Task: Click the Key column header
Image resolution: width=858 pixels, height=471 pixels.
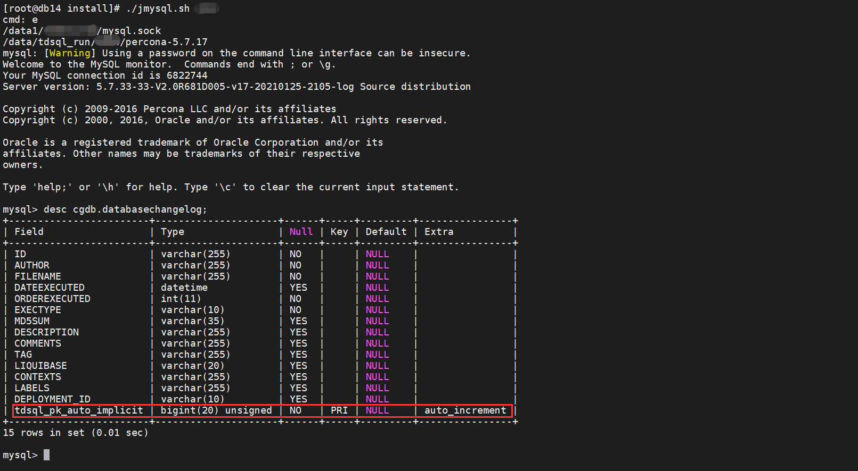Action: (x=339, y=232)
